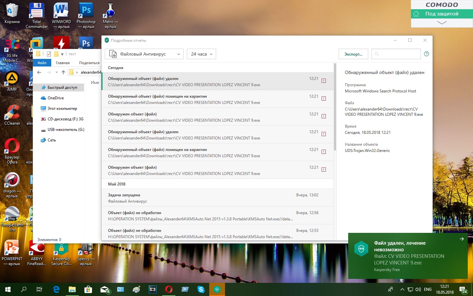This screenshot has width=473, height=296.
Task: Expand the COMODO widget chevron
Action: click(x=442, y=23)
